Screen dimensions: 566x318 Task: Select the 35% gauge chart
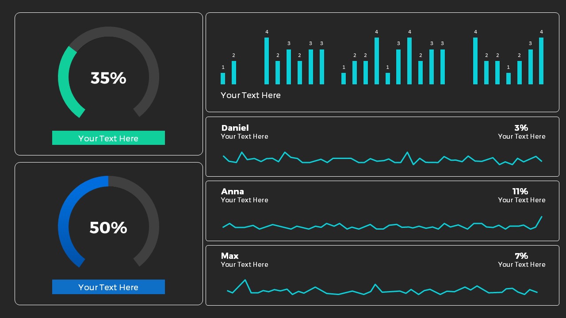pos(108,78)
